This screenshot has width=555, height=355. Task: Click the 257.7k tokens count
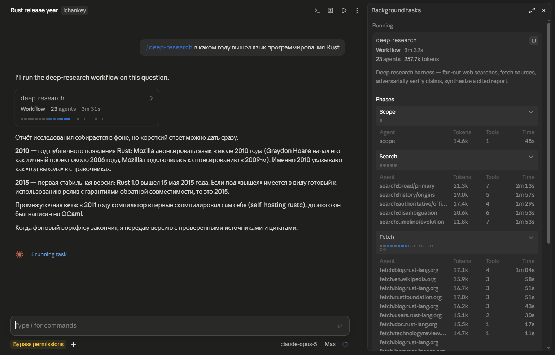click(x=421, y=59)
